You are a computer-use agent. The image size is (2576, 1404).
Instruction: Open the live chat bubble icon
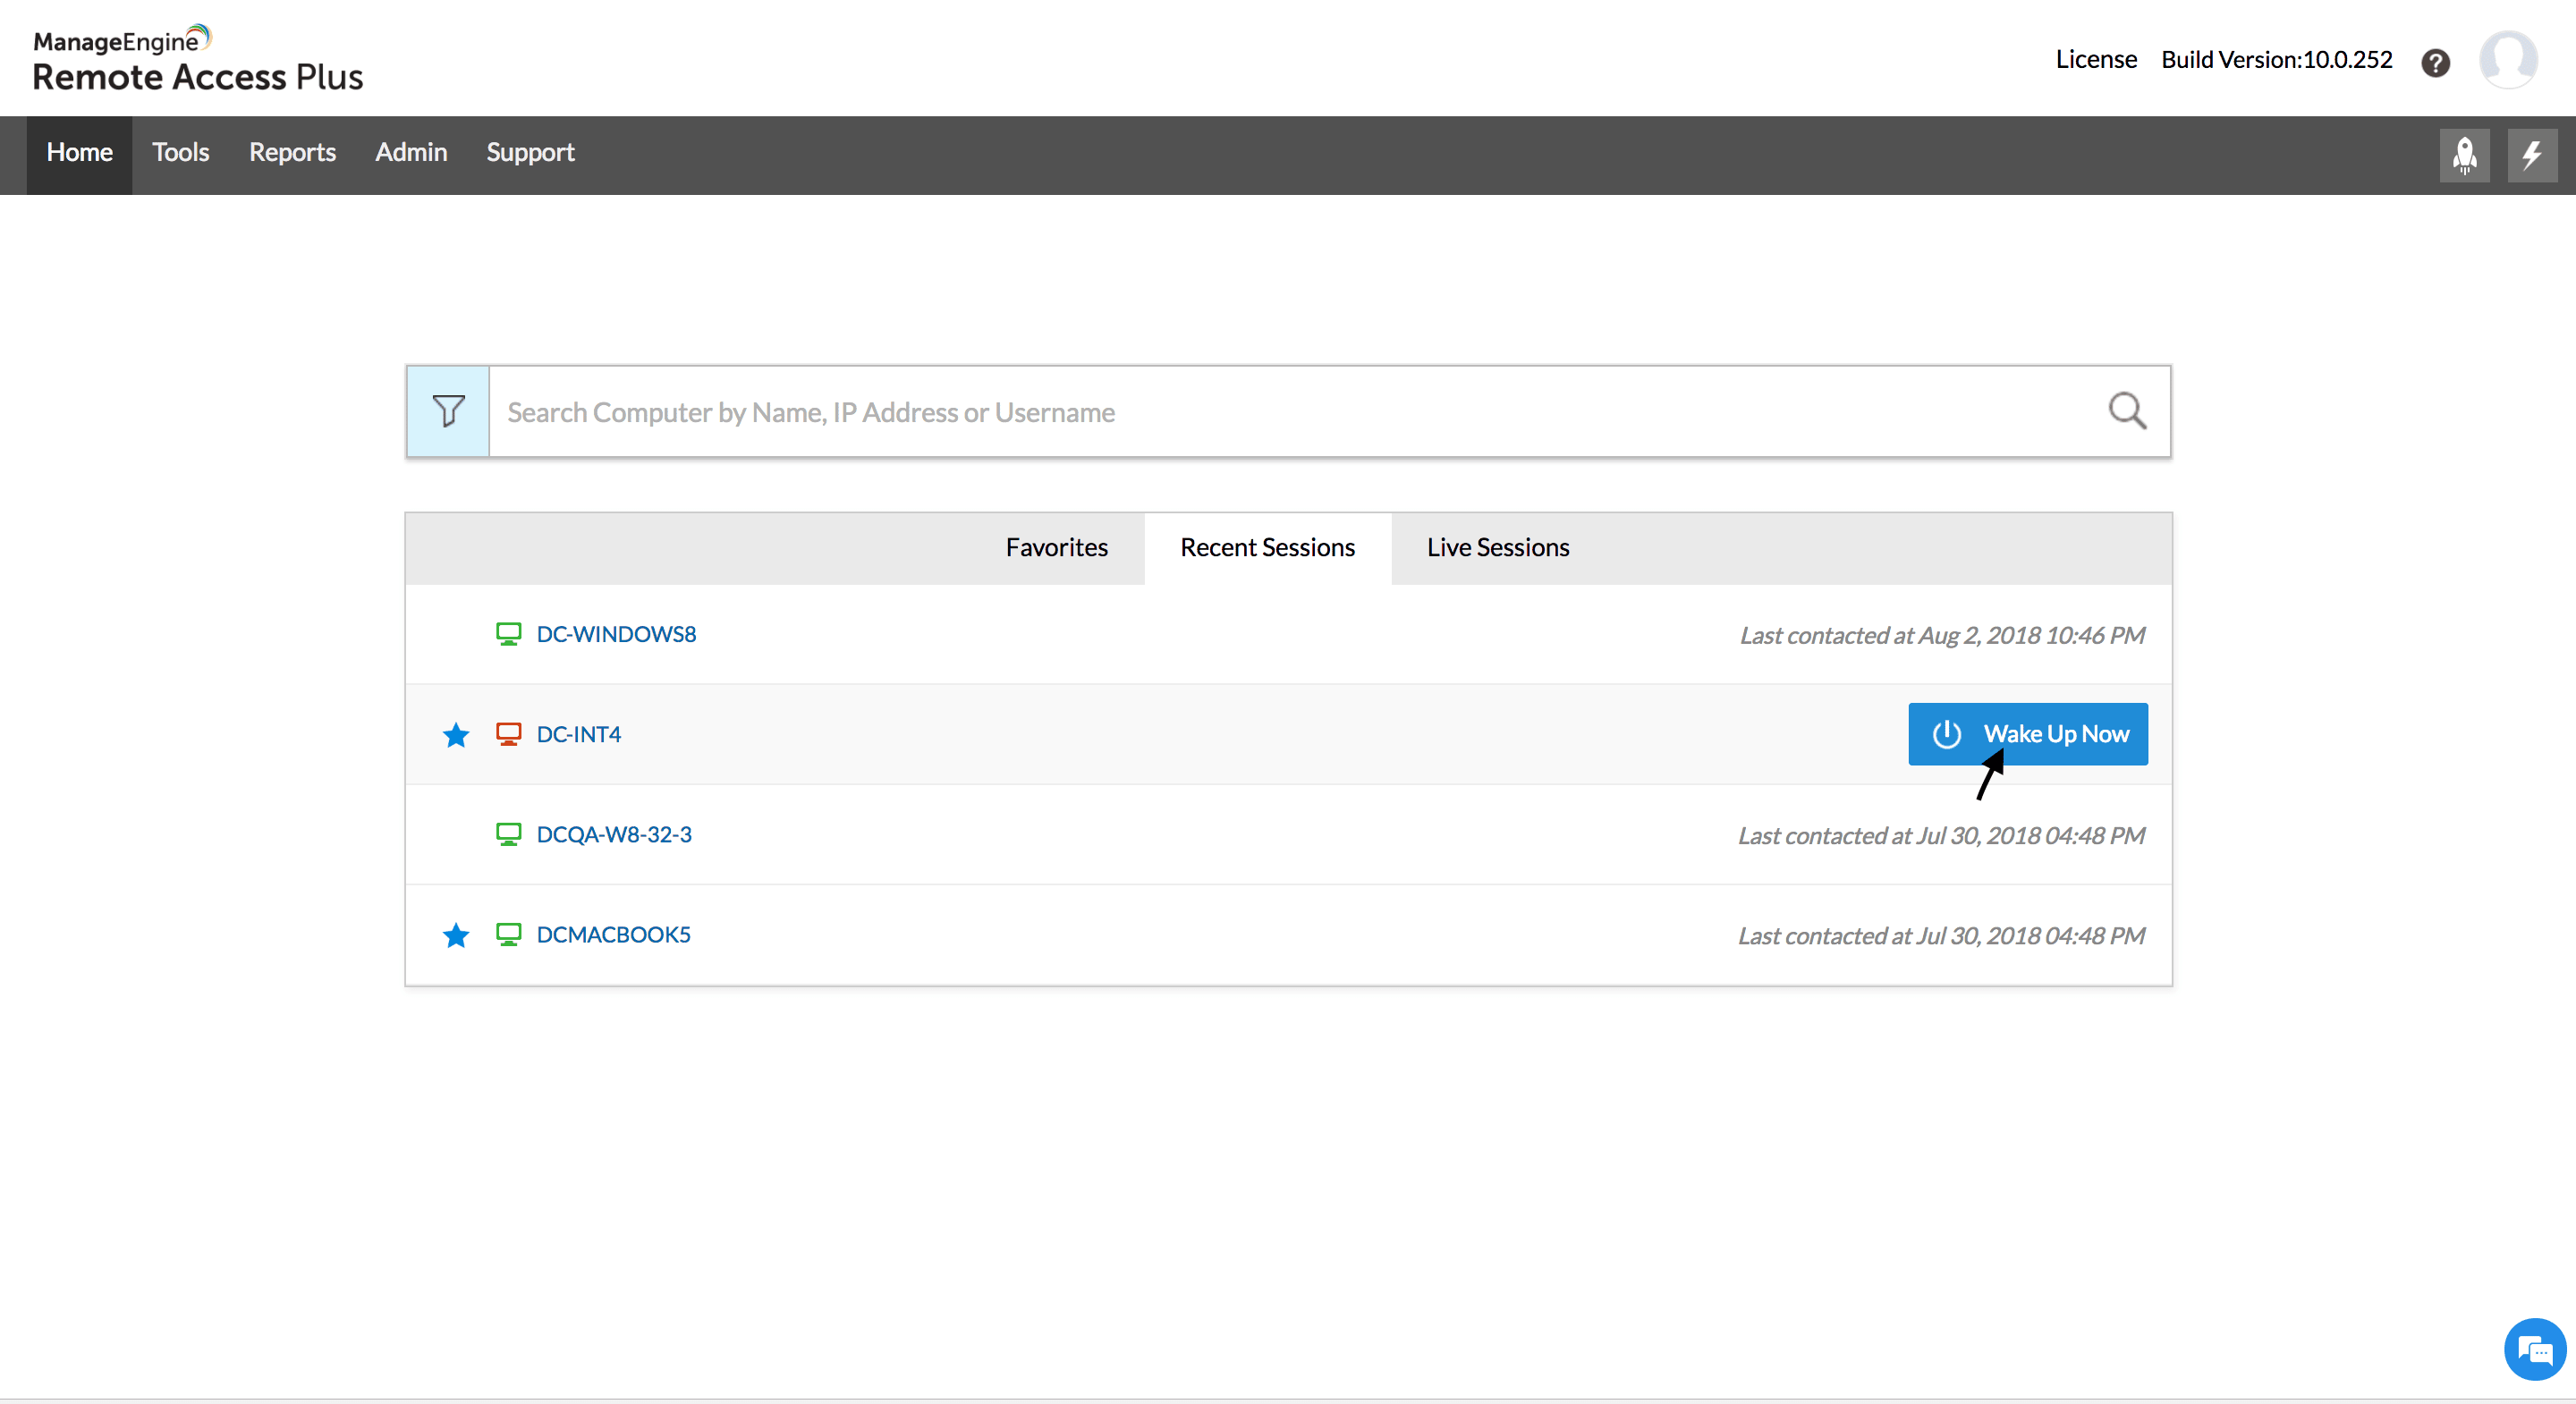(x=2535, y=1350)
